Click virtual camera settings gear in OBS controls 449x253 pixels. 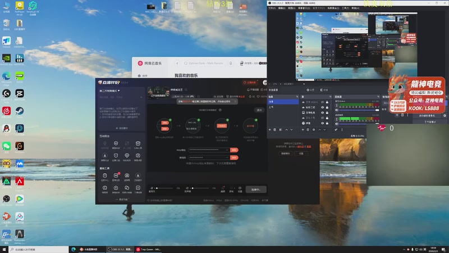pos(445,116)
